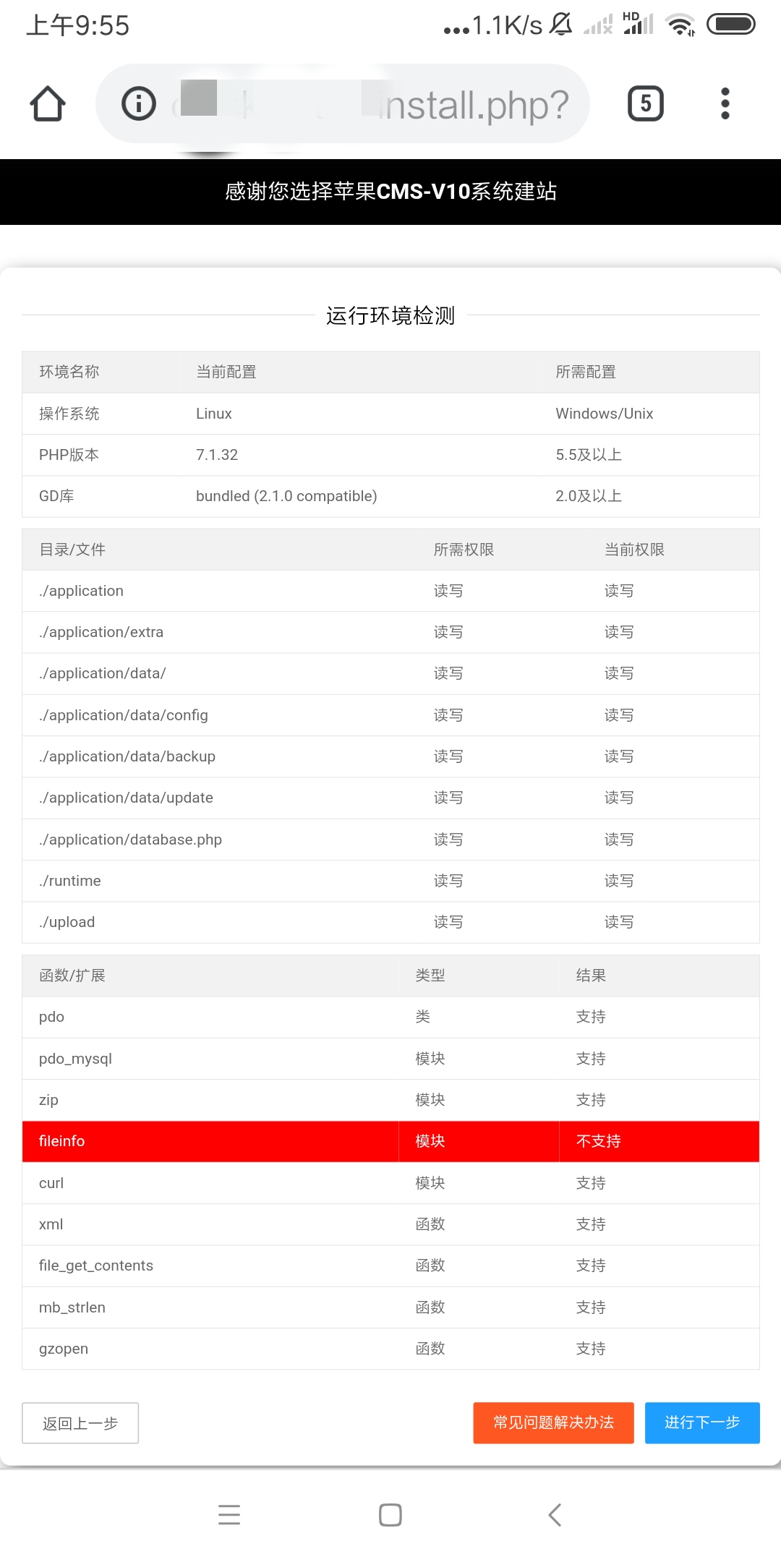
Task: Click the 运行环境检测 heading
Action: click(390, 315)
